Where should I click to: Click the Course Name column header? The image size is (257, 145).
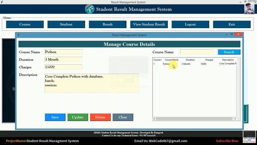point(171,60)
